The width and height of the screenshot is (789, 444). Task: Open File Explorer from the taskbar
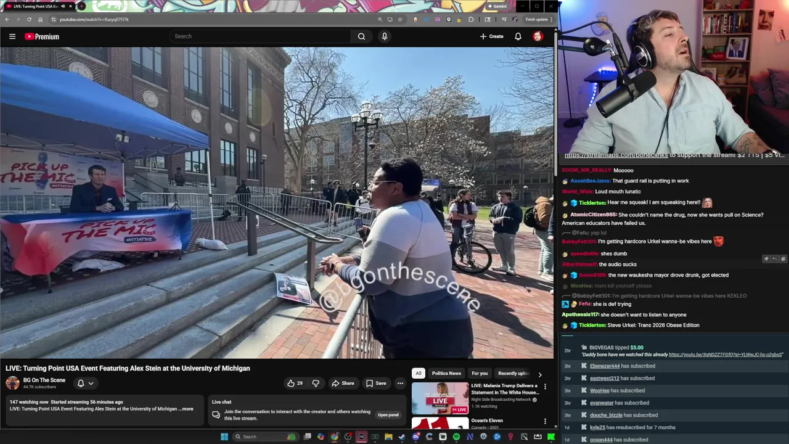(388, 437)
